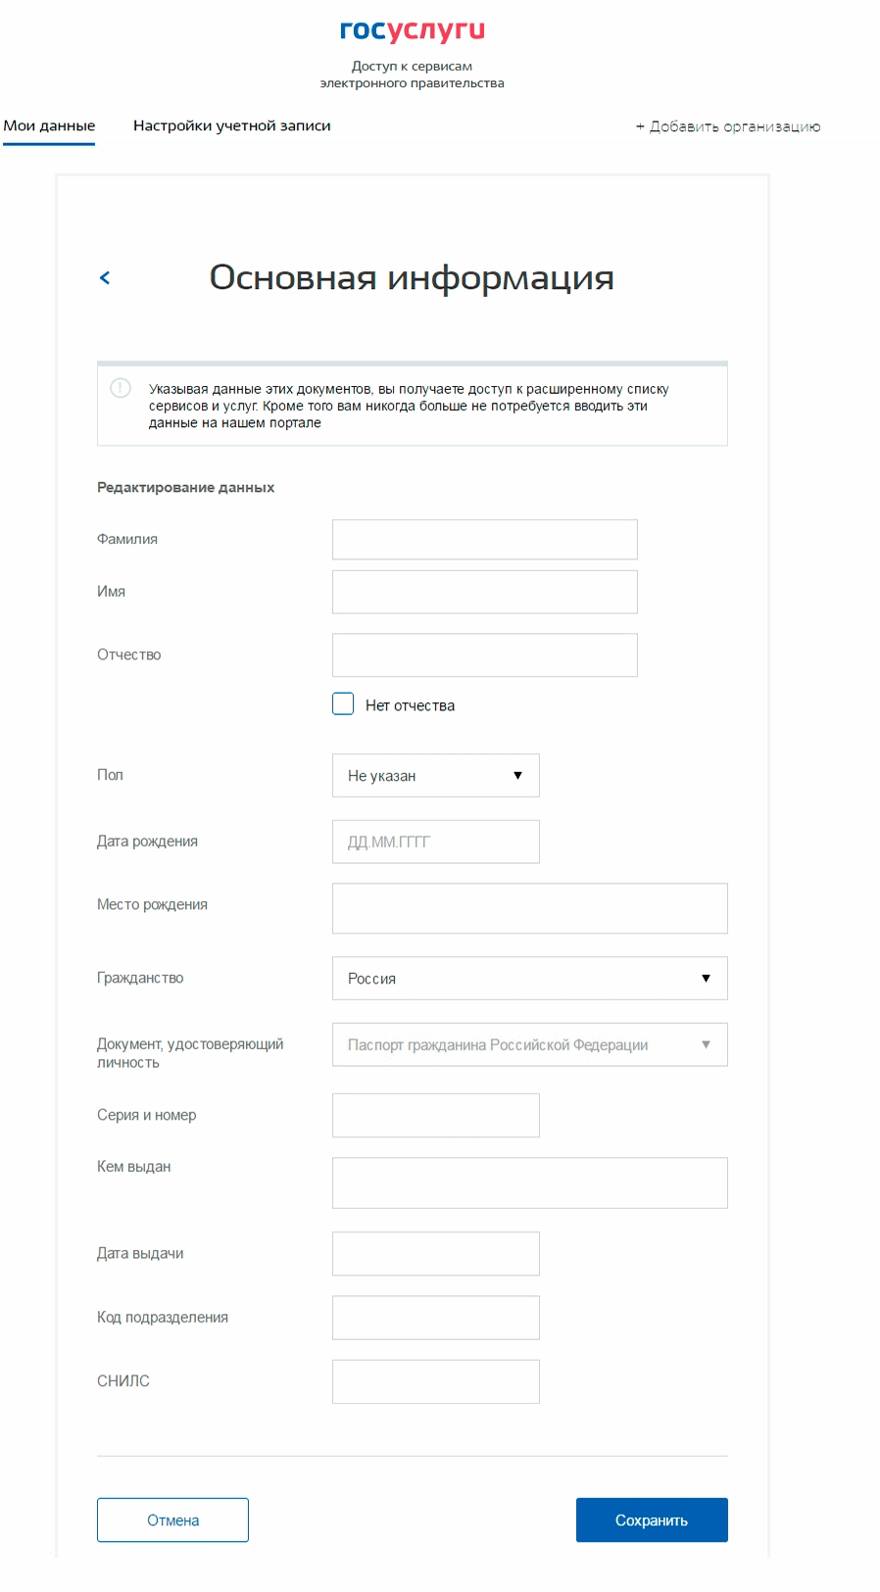
Task: Click the Дата рождения date field
Action: (436, 842)
